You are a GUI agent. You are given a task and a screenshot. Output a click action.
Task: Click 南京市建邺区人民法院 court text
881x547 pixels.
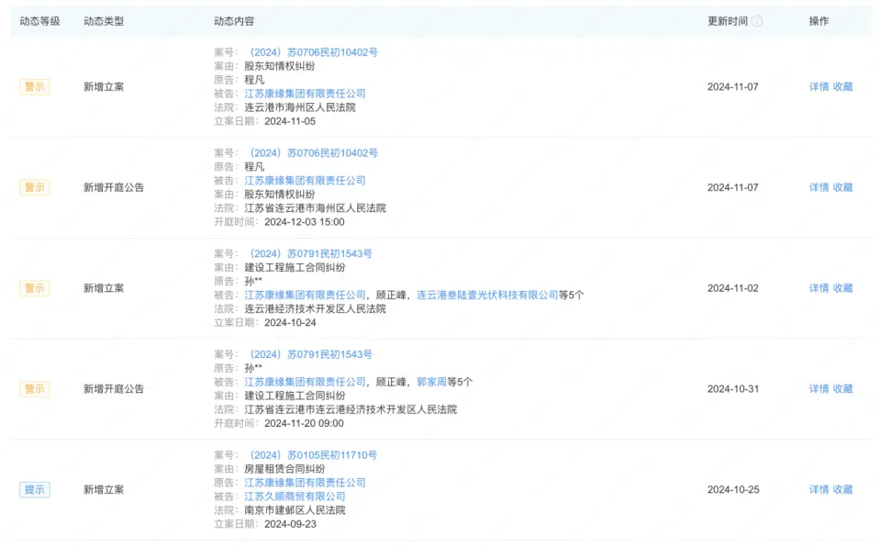[295, 510]
